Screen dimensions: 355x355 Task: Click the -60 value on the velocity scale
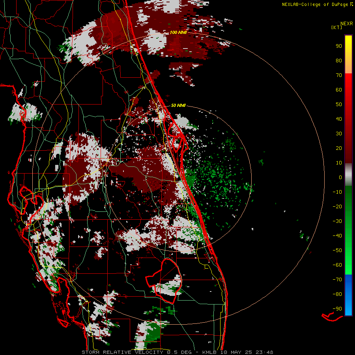(x=337, y=265)
